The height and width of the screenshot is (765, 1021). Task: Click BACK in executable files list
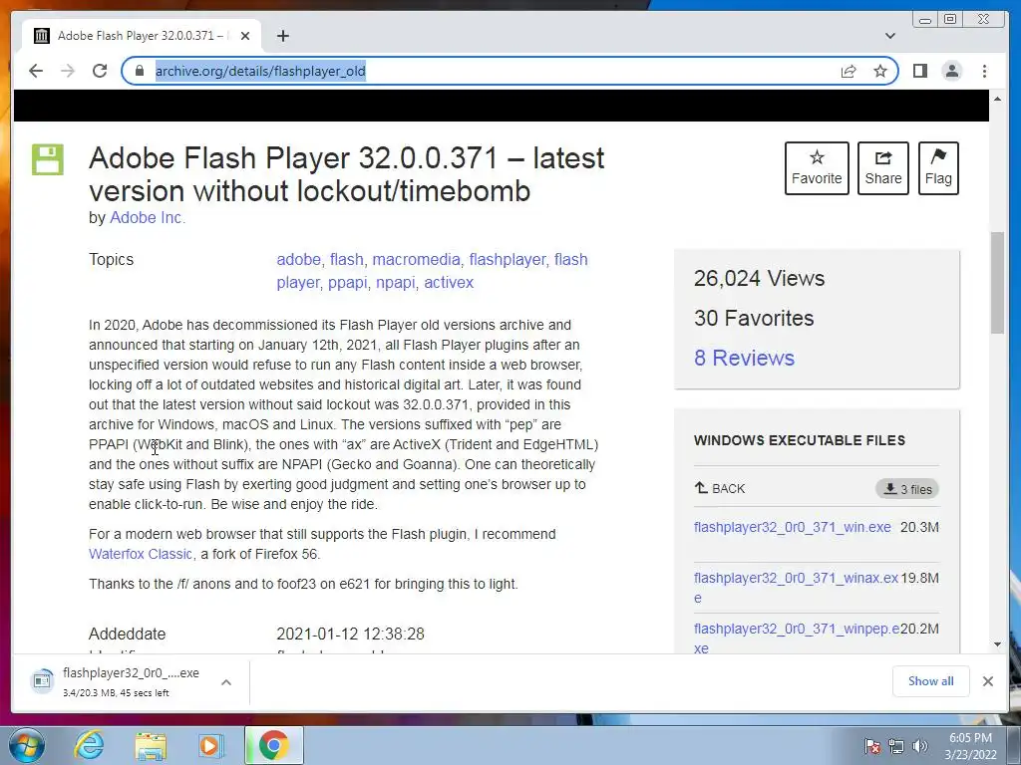[720, 488]
